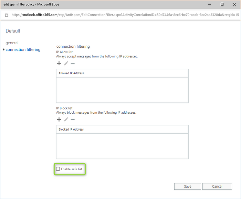Enable the safe list checkbox
Image resolution: width=241 pixels, height=199 pixels.
58,169
